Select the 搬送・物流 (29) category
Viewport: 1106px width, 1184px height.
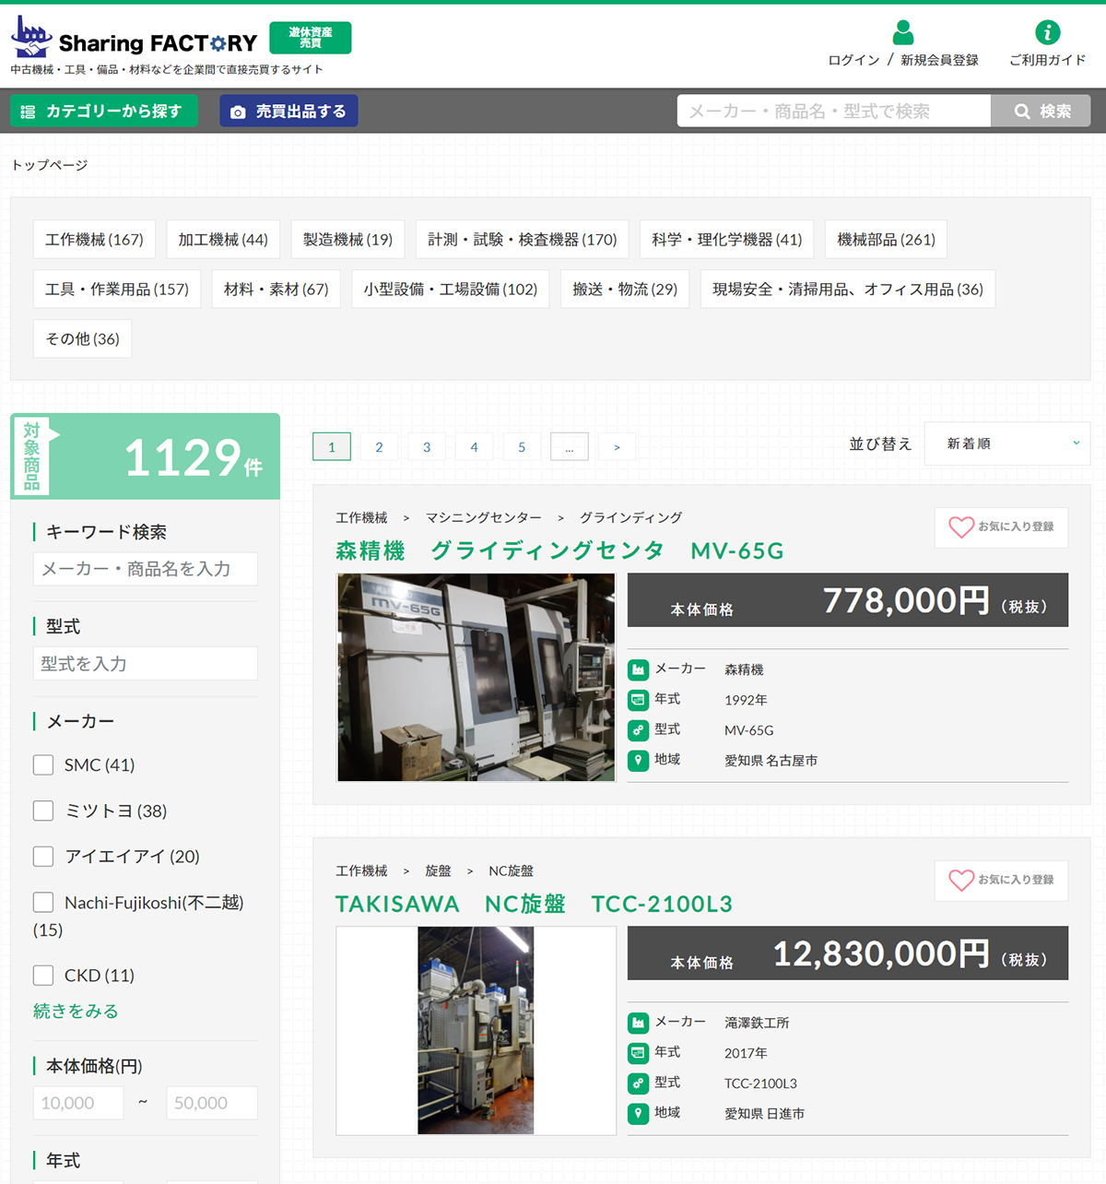[625, 290]
